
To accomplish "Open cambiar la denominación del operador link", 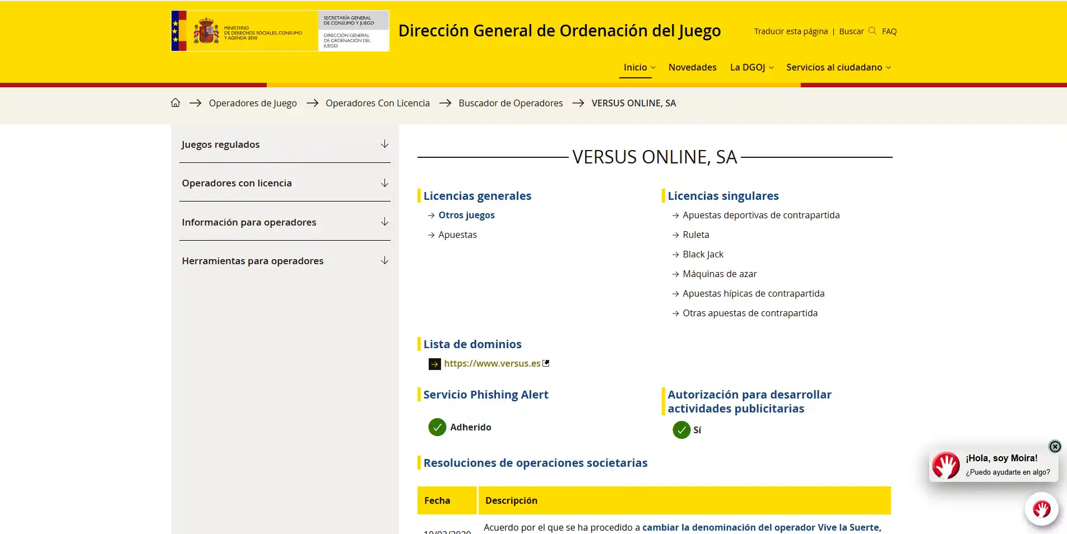I will [x=762, y=527].
